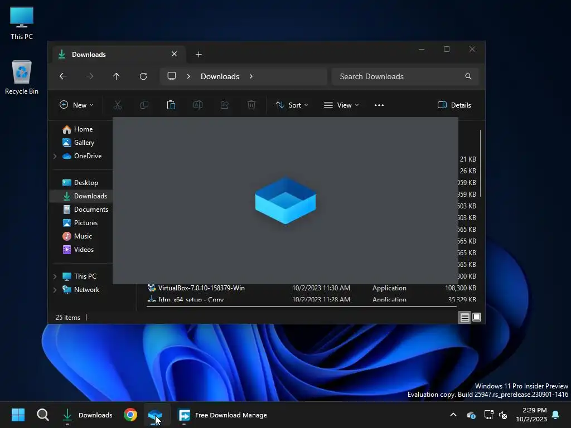Select the This PC desktop icon
This screenshot has width=571, height=428.
(22, 23)
